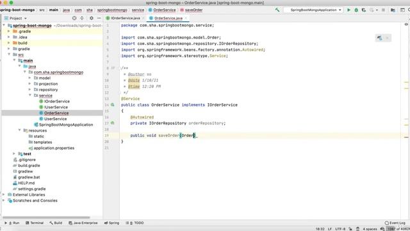Expand the model package
410x231 pixels.
point(30,78)
